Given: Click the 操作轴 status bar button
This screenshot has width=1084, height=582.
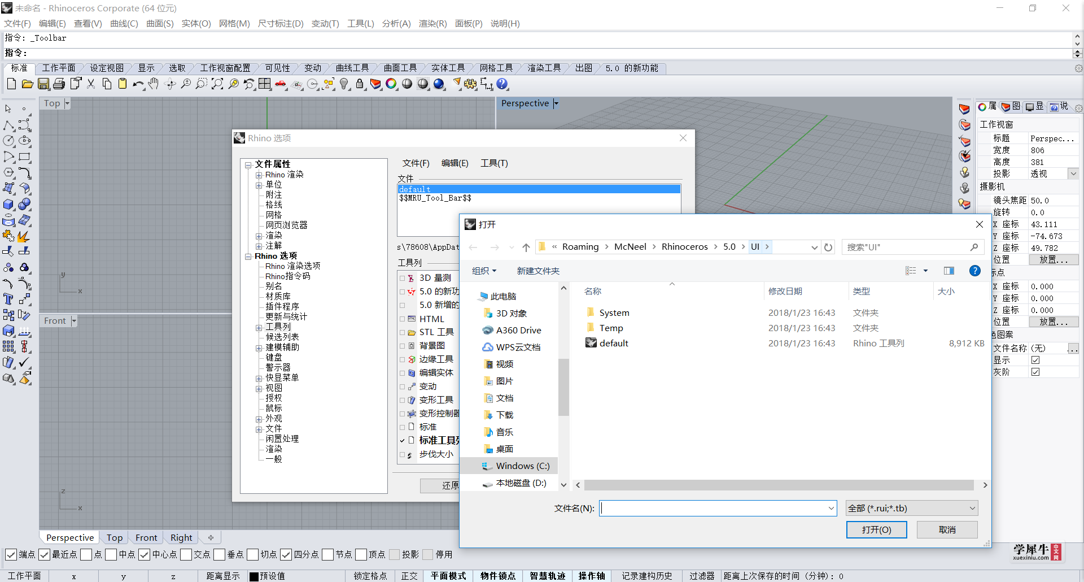Looking at the screenshot, I should pyautogui.click(x=591, y=576).
